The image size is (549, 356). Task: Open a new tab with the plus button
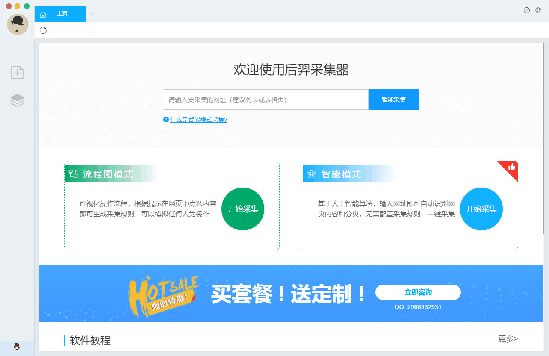(91, 13)
